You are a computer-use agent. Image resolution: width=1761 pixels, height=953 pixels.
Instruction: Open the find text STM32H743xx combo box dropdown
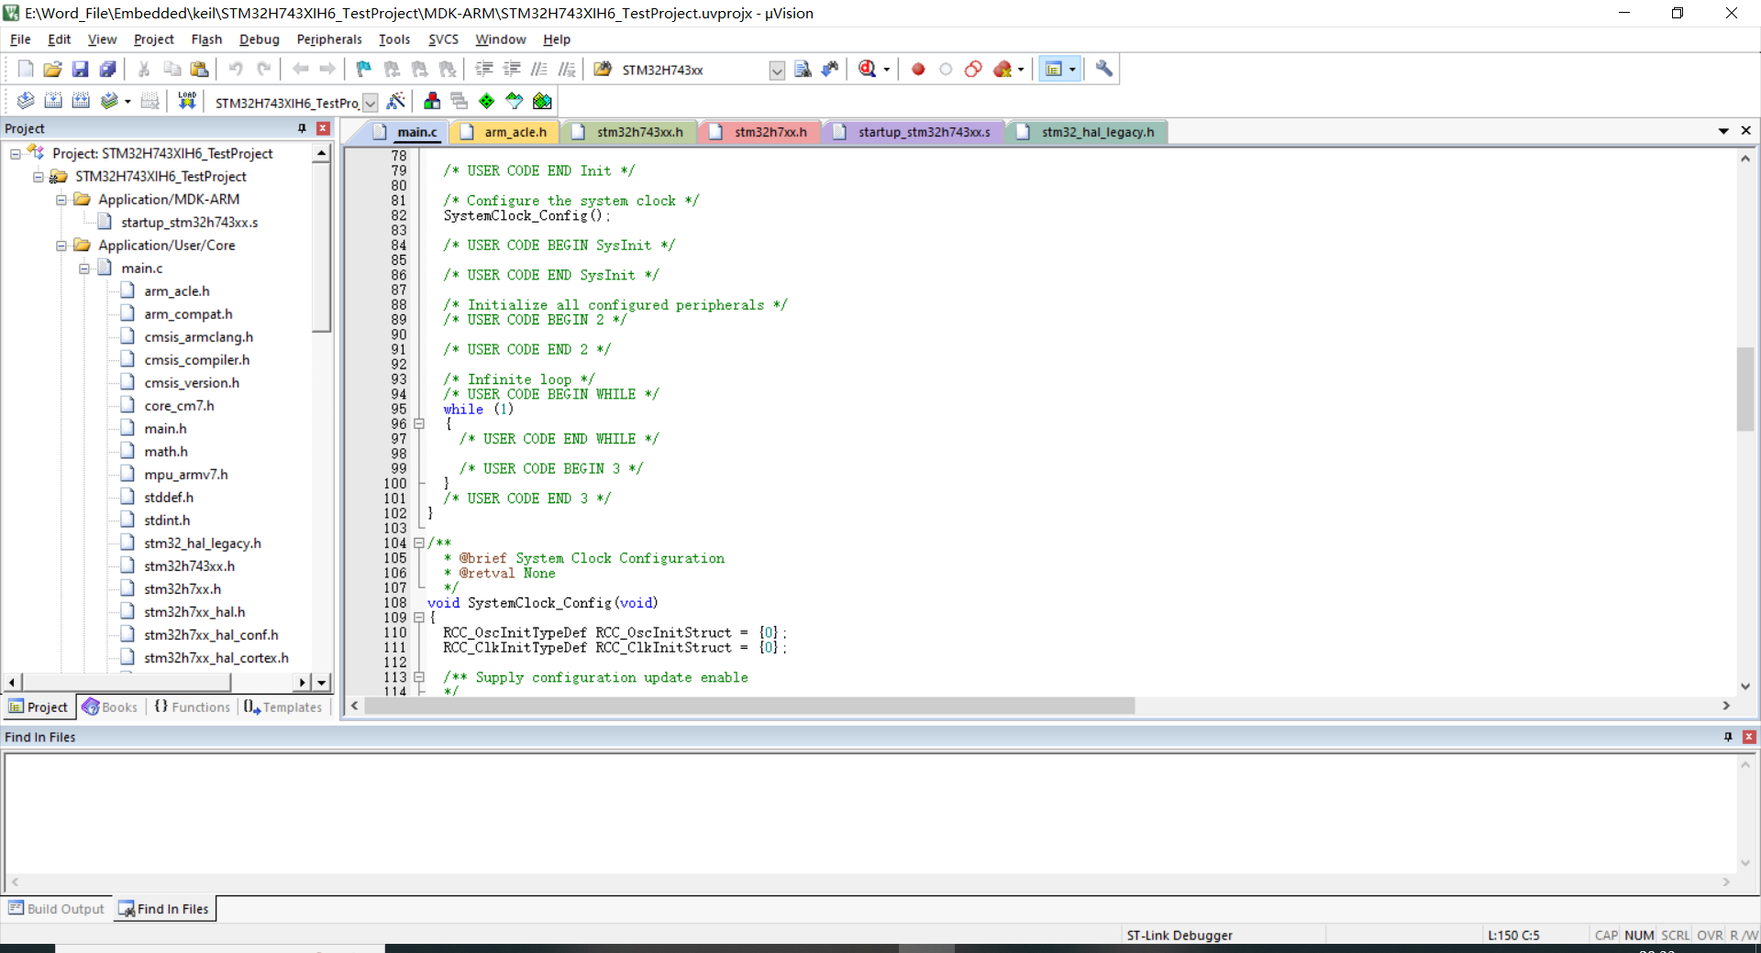coord(777,71)
